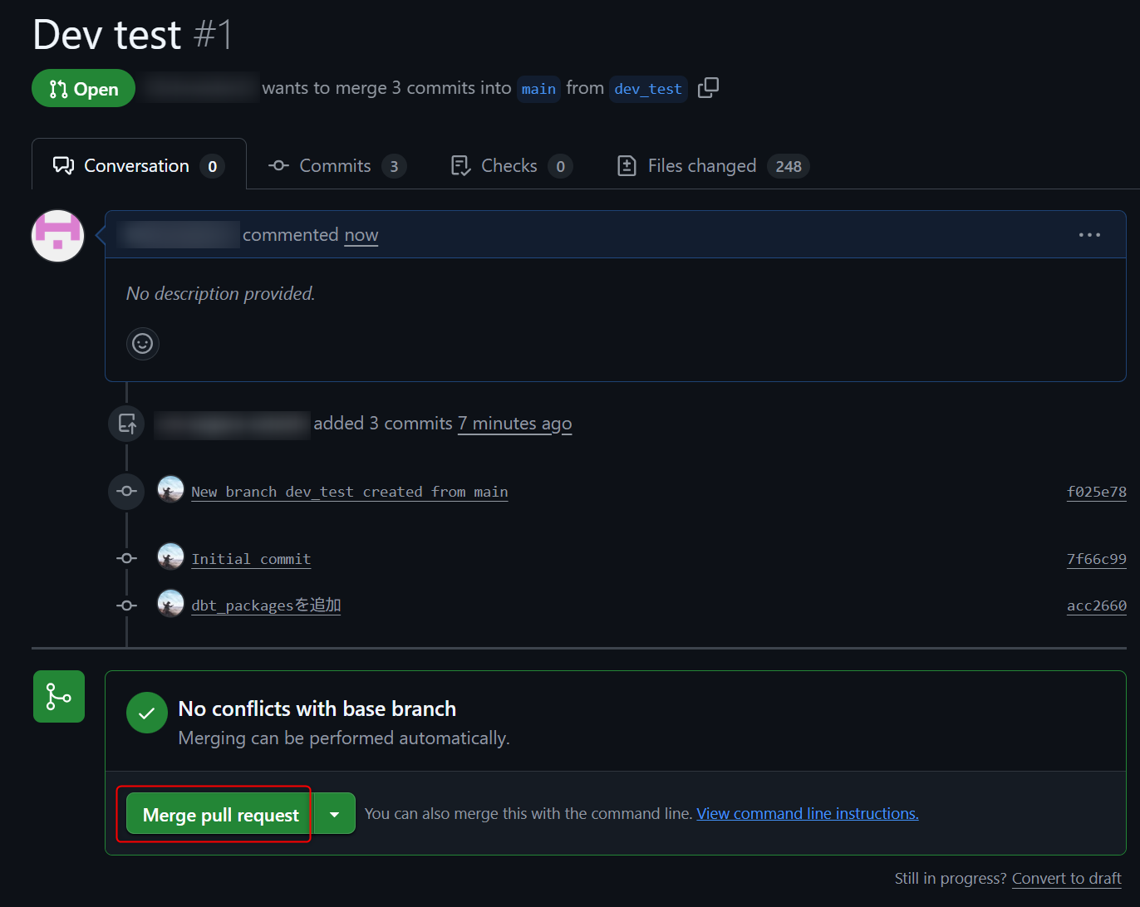Click the pink author avatar
Viewport: 1140px width, 907px height.
point(58,235)
